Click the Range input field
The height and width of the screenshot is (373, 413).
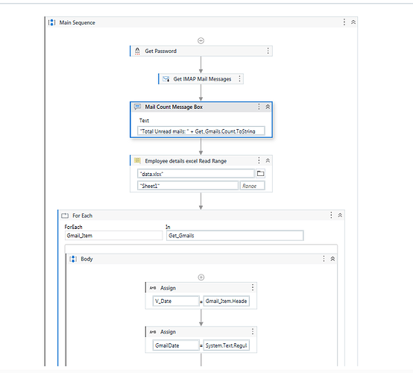[252, 186]
